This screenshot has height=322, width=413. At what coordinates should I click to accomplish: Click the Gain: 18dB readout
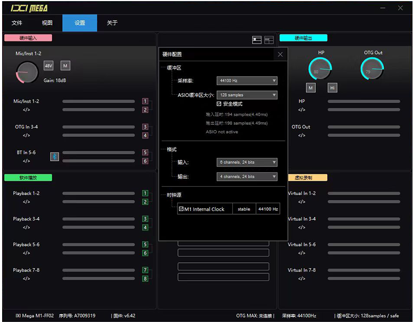[55, 80]
